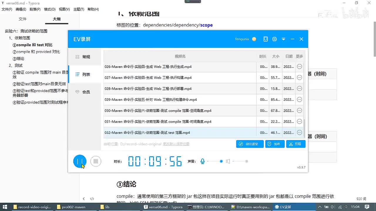The width and height of the screenshot is (376, 211).
Task: Jump to outline heading ②compile 和 provided 对比
Action: (x=36, y=52)
